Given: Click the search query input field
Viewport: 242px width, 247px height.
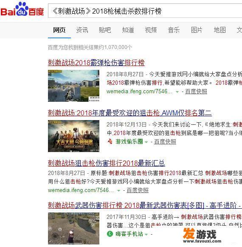Looking at the screenshot, I should coord(145,11).
